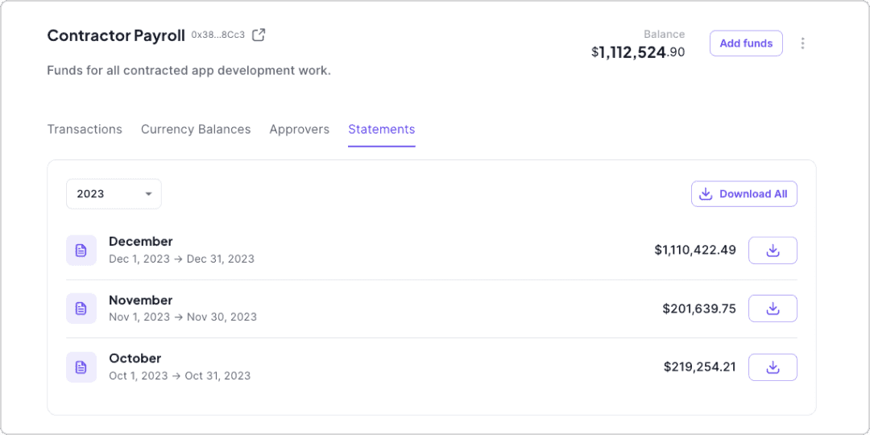870x435 pixels.
Task: Click the $1,110,422.49 December amount
Action: pos(695,251)
